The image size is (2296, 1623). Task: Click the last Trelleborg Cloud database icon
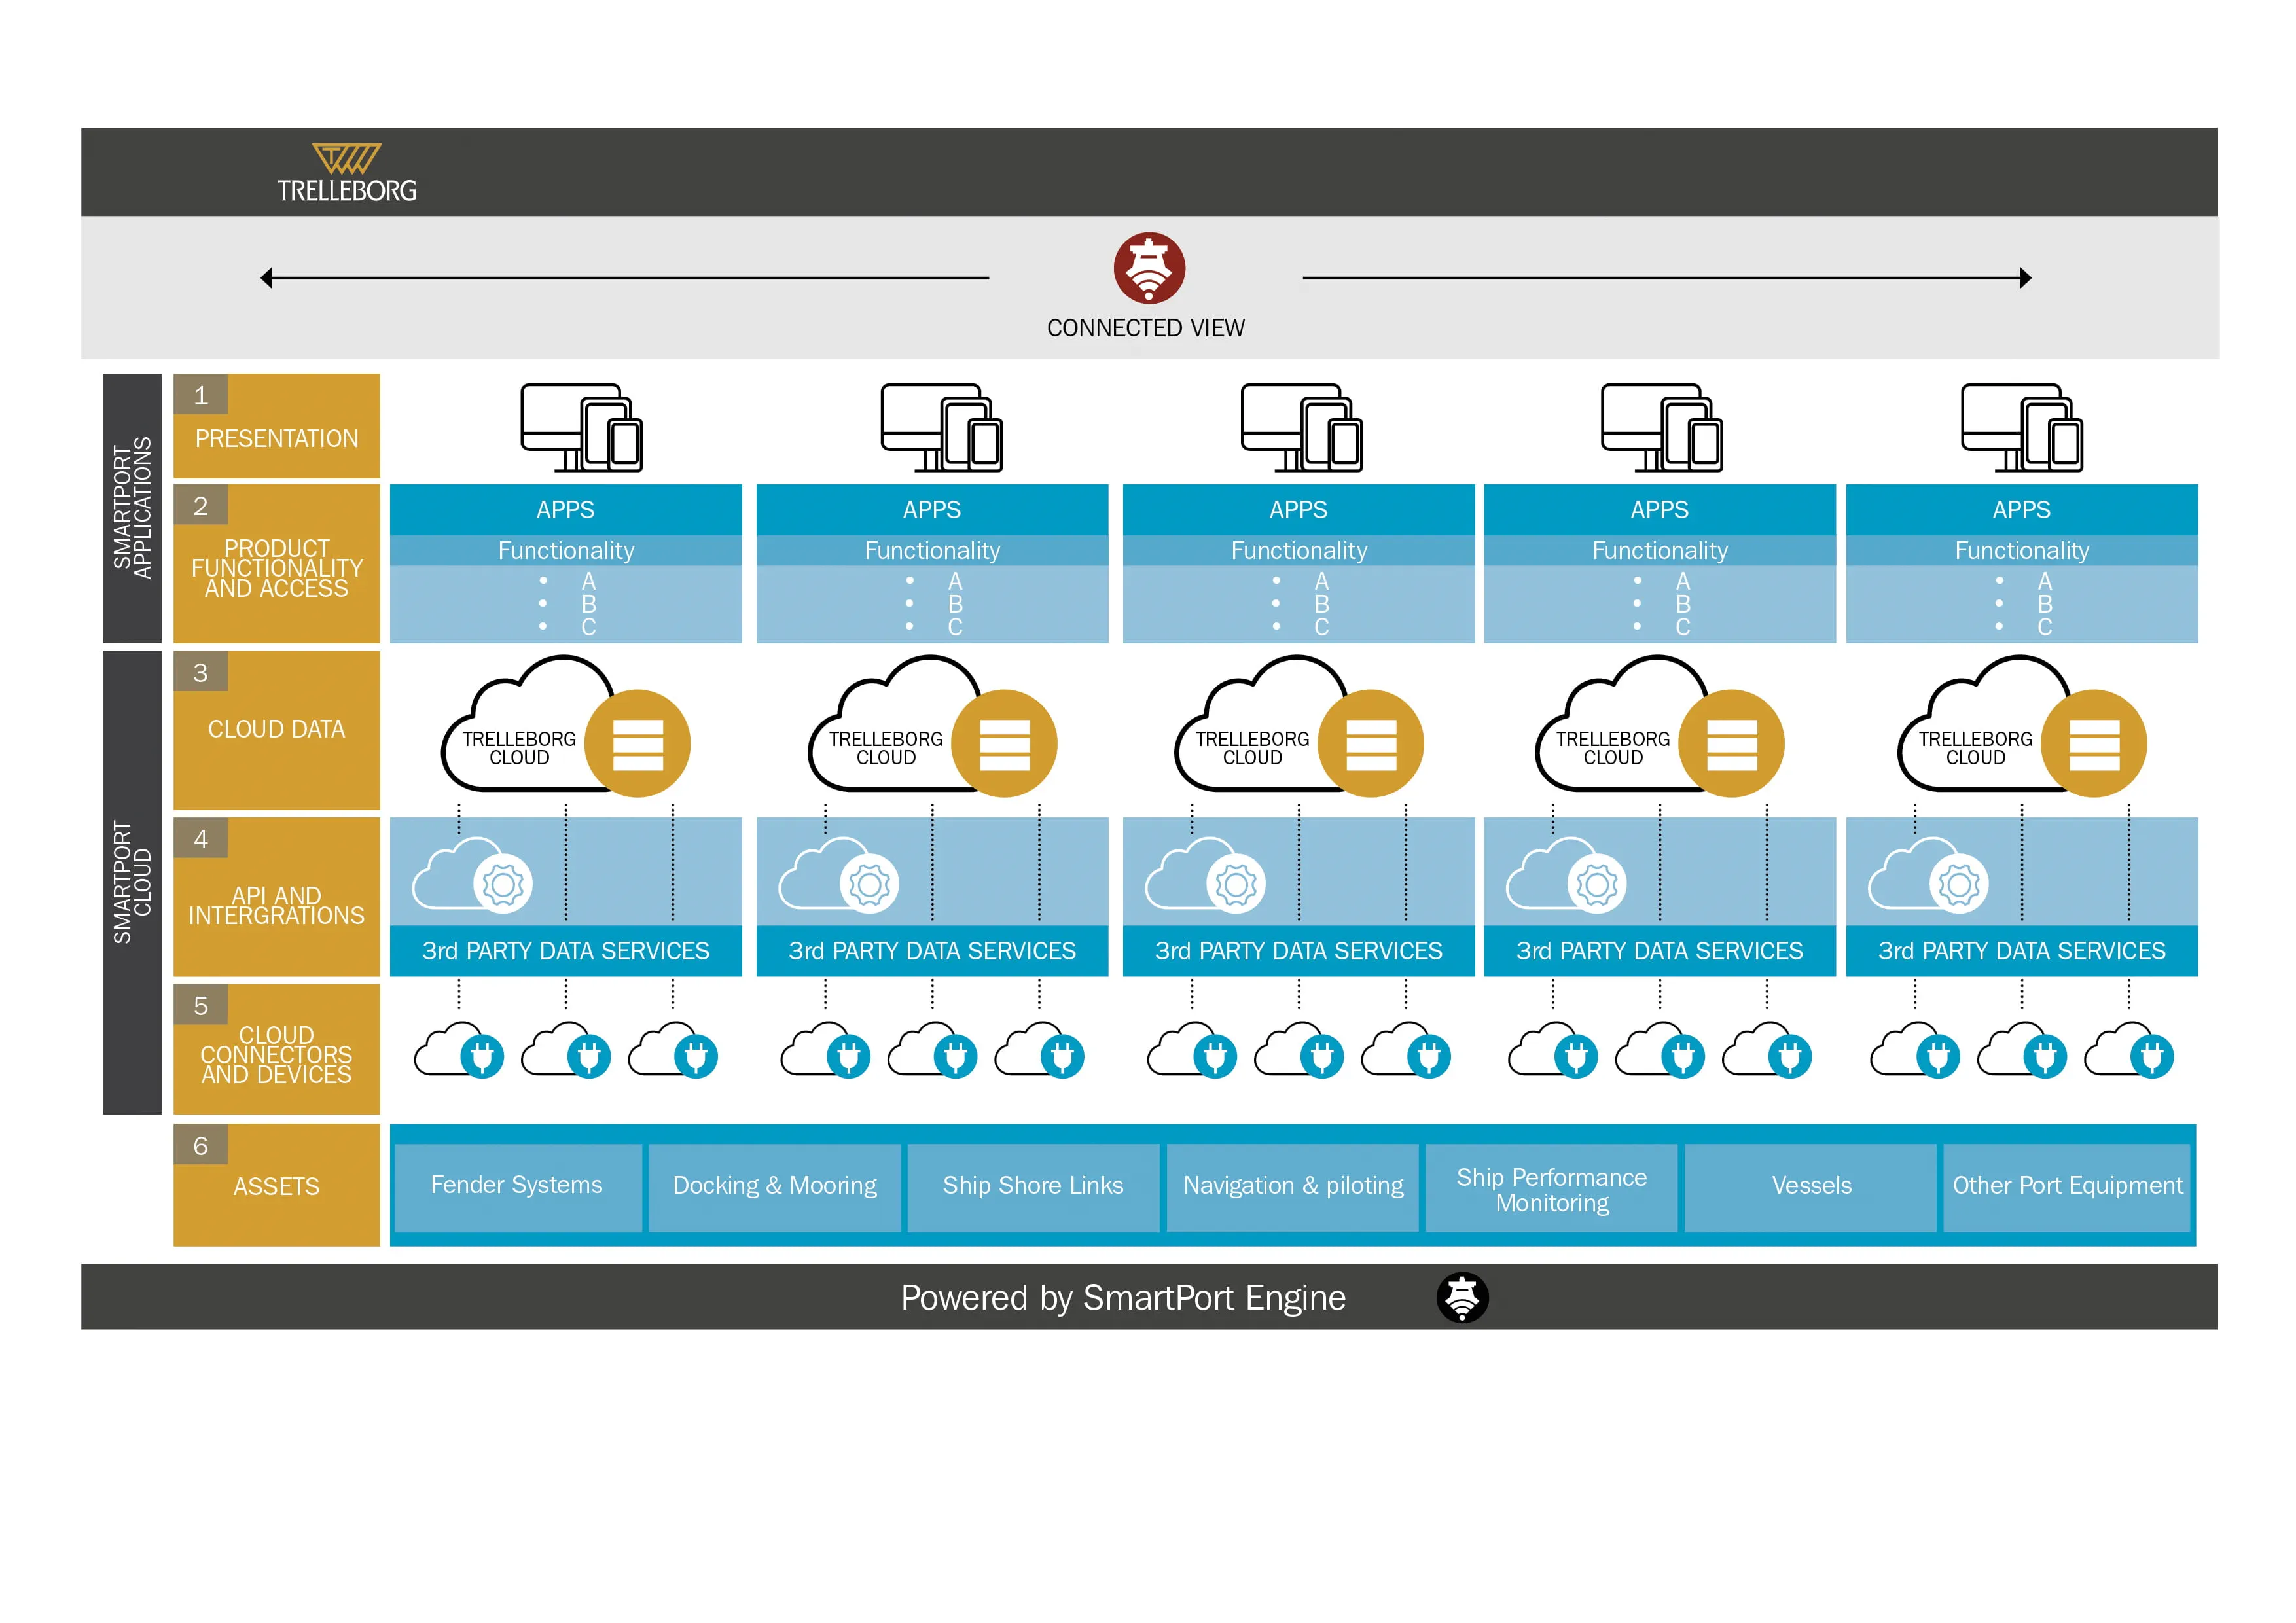[2093, 743]
